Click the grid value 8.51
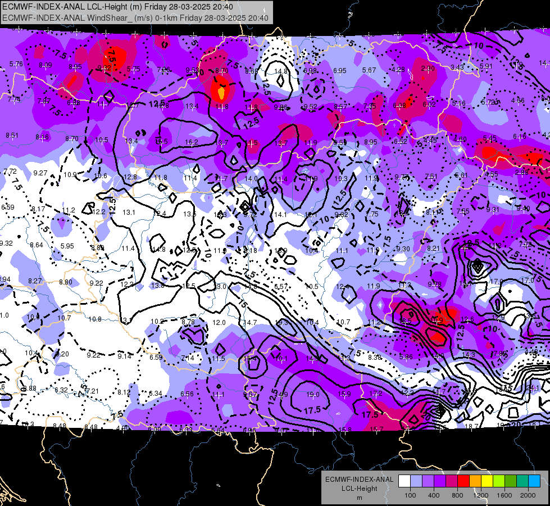 tap(12, 135)
